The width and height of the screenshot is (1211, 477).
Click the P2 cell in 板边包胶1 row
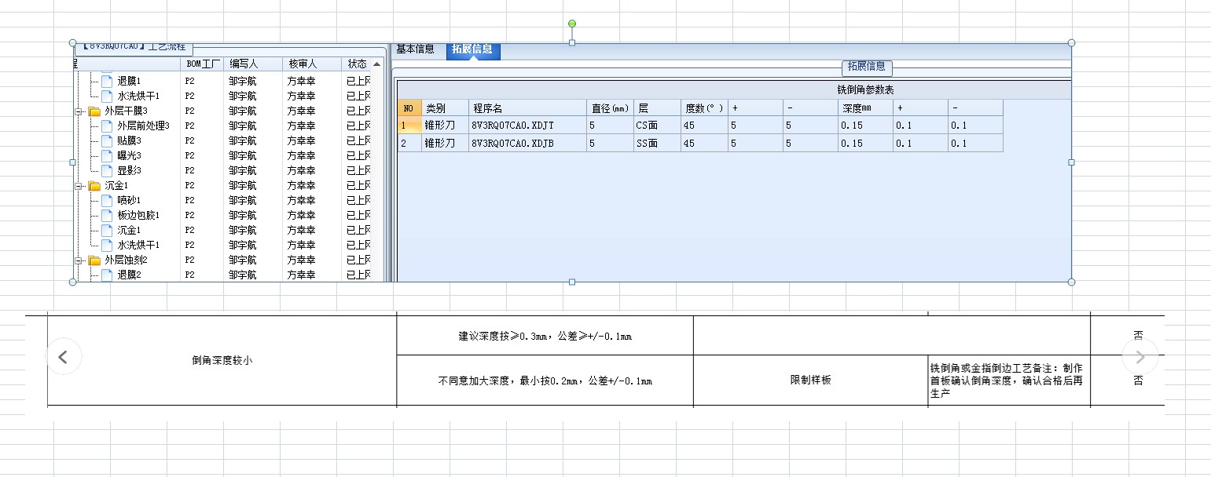tap(190, 215)
